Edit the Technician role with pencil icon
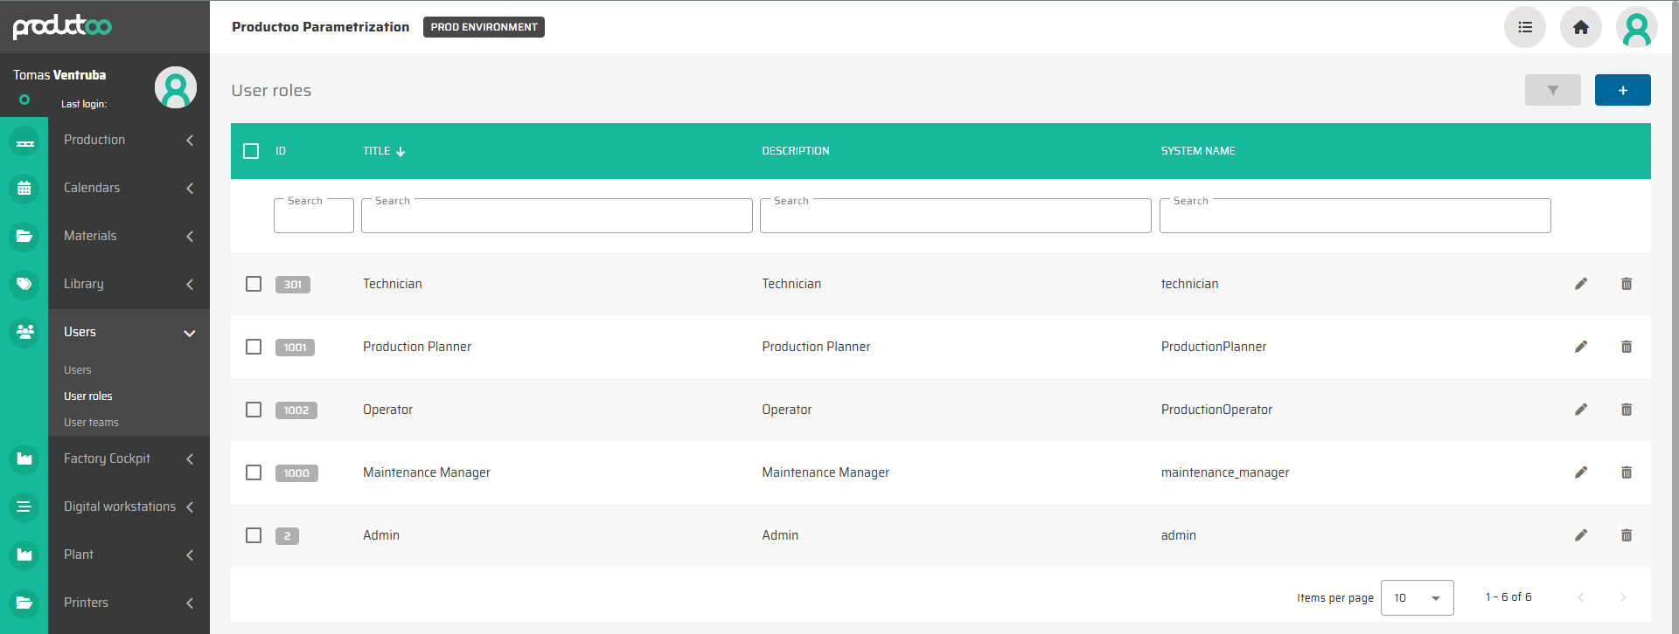The height and width of the screenshot is (634, 1679). (x=1580, y=284)
